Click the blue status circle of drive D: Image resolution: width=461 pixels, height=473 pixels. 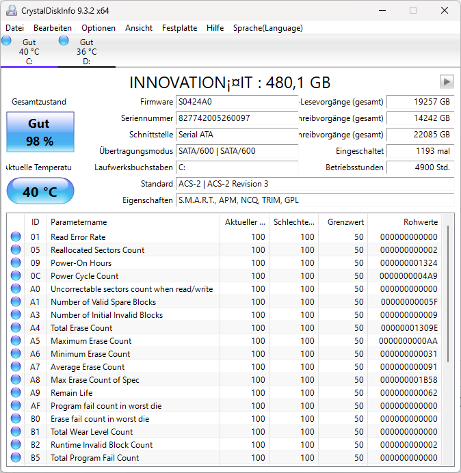[x=64, y=40]
